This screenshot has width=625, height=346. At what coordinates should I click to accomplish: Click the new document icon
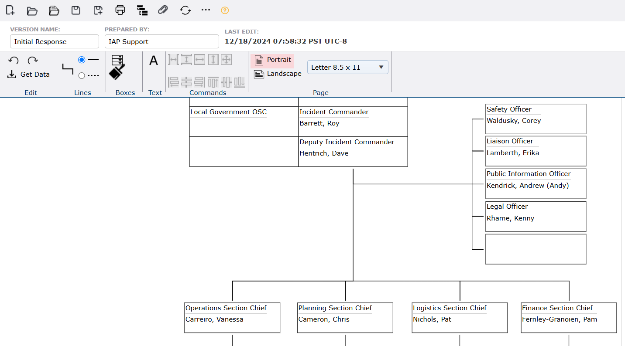[x=10, y=10]
